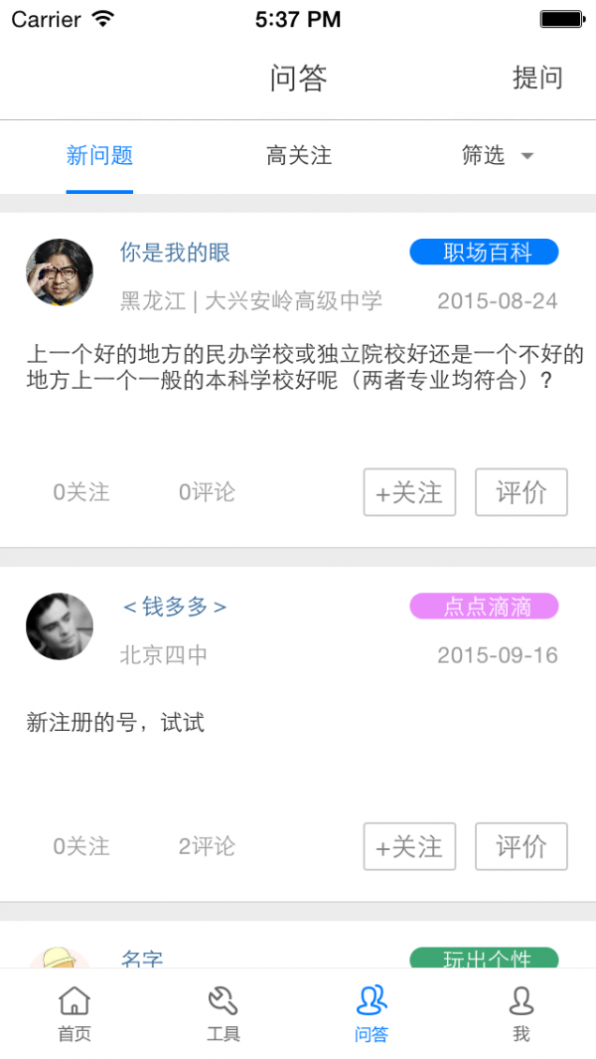The width and height of the screenshot is (596, 1059).
Task: Open the 工具 tools wrench icon
Action: (x=223, y=1001)
